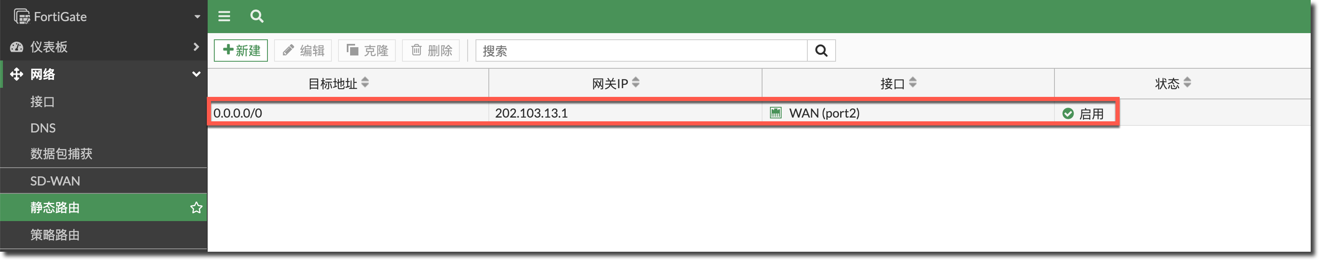The width and height of the screenshot is (1319, 260).
Task: Expand the 仪表板 menu chevron
Action: [x=196, y=47]
